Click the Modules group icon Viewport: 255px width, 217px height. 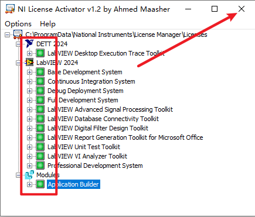click(x=29, y=175)
